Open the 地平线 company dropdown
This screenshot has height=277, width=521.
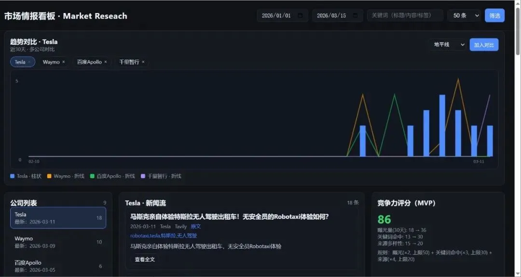pyautogui.click(x=448, y=44)
